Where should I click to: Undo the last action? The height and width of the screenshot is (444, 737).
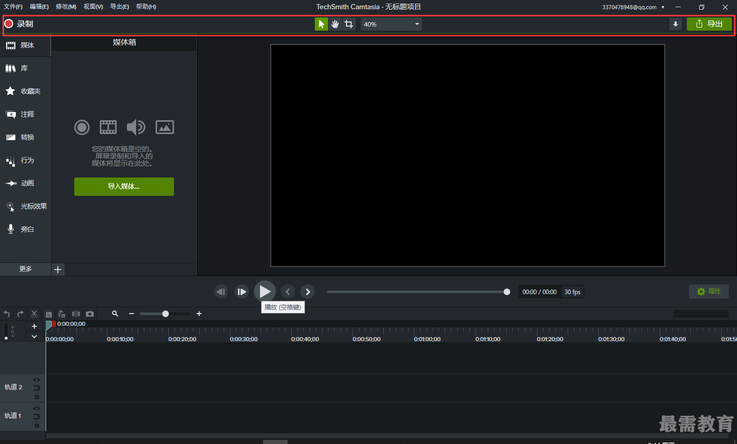click(7, 314)
